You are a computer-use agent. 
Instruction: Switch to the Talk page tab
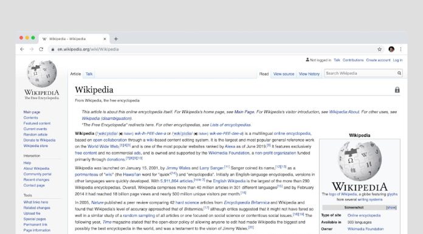(x=89, y=74)
